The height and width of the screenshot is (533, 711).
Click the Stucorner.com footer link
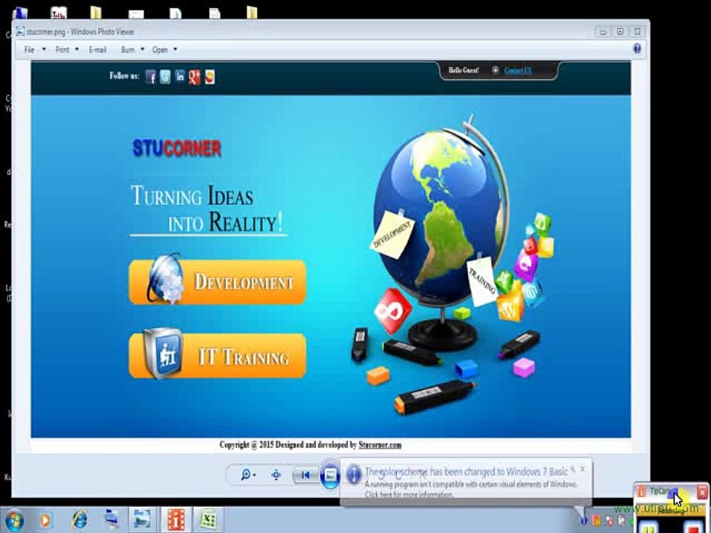(x=380, y=445)
